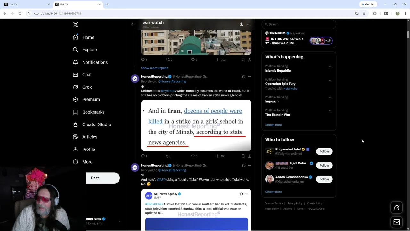More options for Impeach trend

click(x=331, y=98)
